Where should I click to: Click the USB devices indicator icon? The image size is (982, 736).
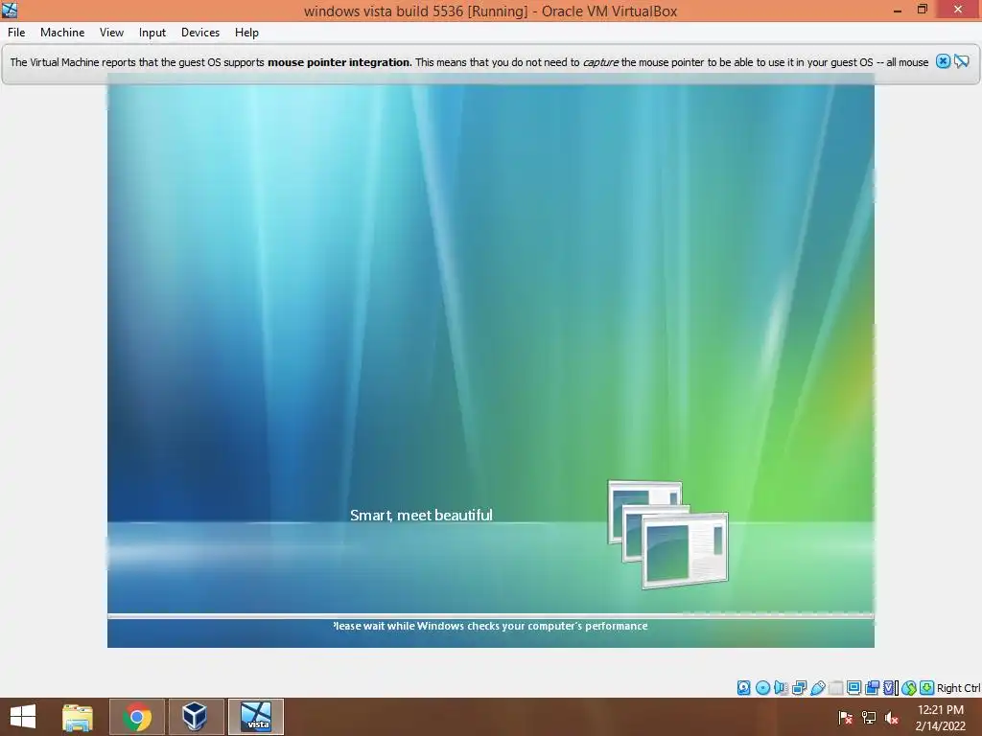(x=818, y=688)
